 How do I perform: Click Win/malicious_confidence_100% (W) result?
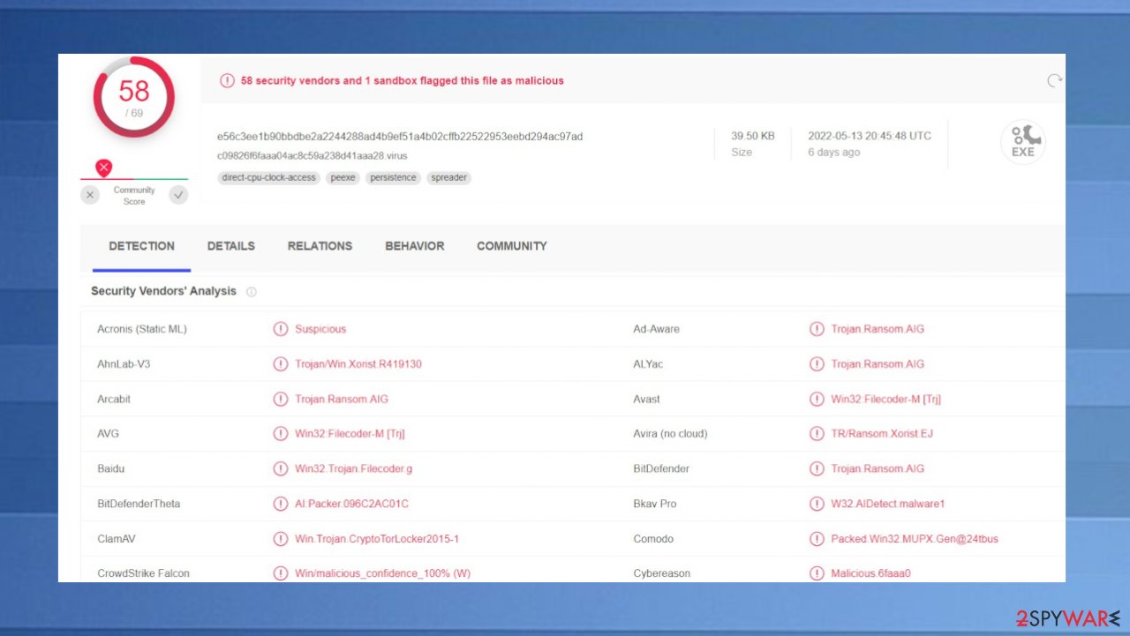point(382,573)
